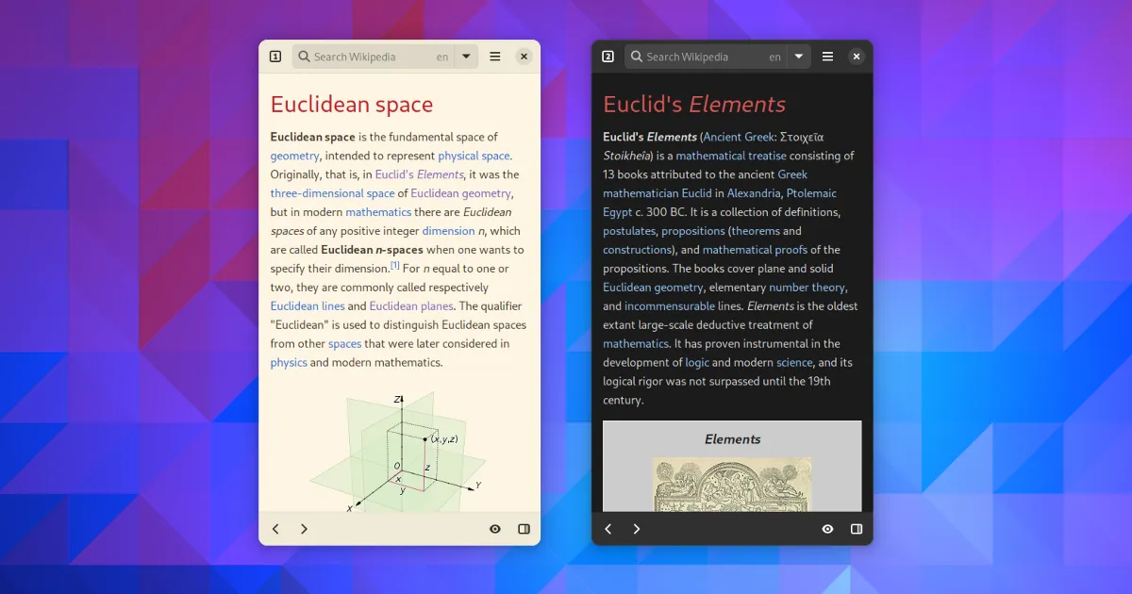
Task: Click the 'en' language selector in dark window
Action: coord(774,57)
